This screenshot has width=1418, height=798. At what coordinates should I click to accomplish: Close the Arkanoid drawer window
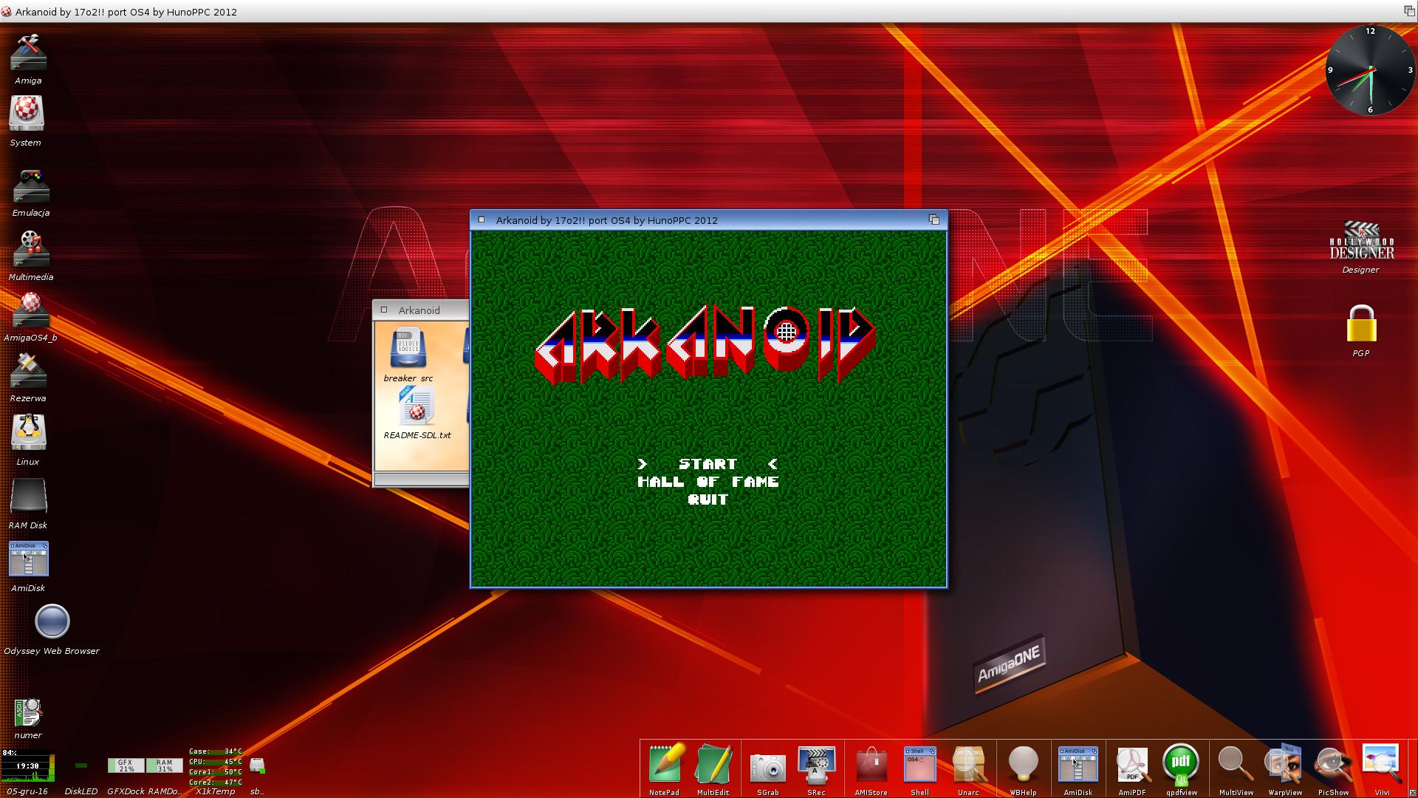384,310
